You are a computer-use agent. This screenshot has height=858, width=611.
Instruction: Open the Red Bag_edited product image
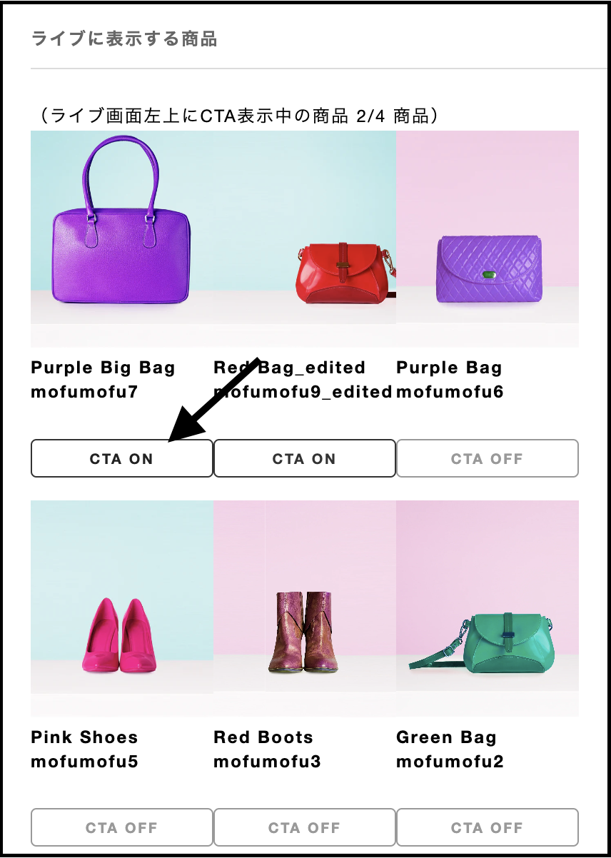tap(305, 239)
